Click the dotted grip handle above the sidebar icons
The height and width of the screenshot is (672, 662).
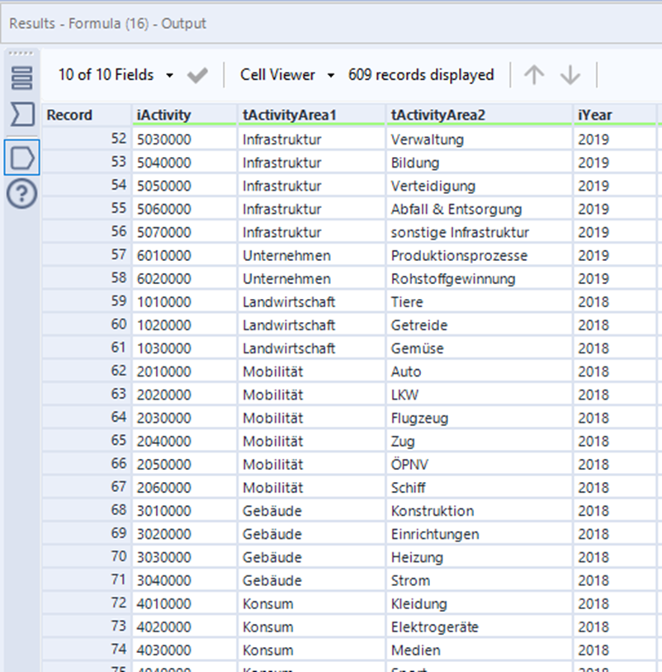point(21,53)
